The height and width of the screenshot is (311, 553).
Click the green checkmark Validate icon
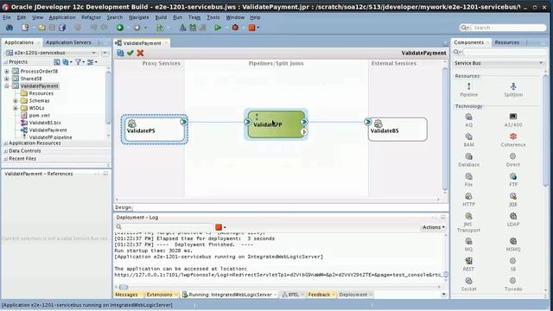(x=130, y=53)
